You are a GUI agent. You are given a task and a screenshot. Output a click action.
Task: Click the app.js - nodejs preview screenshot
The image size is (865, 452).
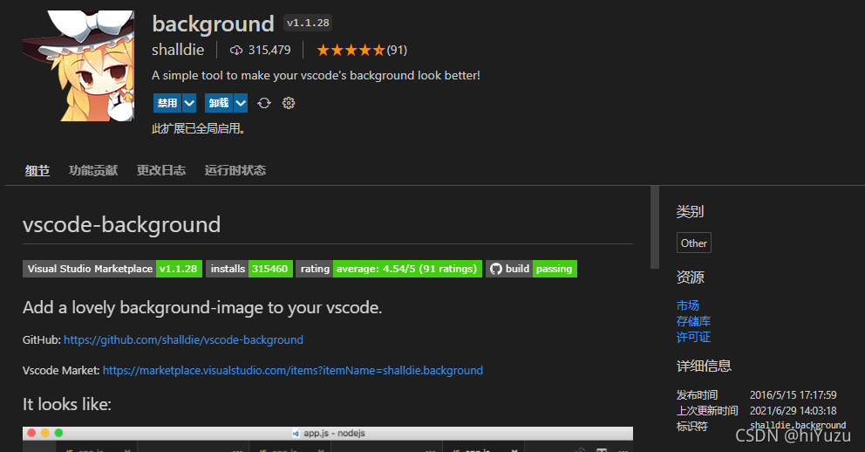(328, 439)
